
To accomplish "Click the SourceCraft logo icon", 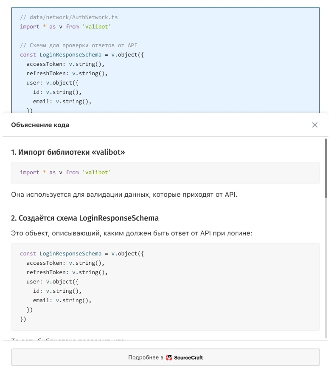I will pos(169,357).
